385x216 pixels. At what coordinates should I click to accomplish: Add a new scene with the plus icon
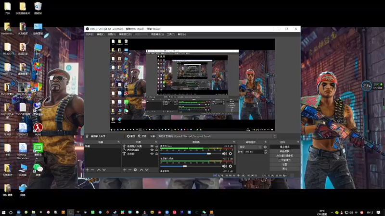pyautogui.click(x=87, y=170)
